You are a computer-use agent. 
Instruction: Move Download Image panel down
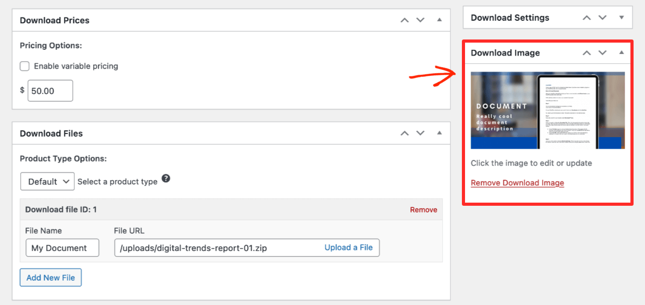tap(602, 53)
